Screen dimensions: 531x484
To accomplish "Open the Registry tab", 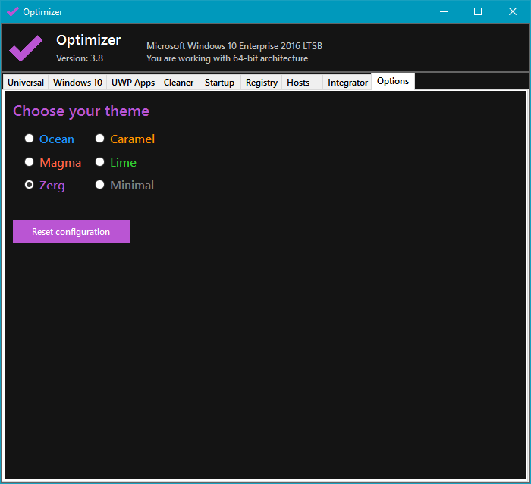I will (x=262, y=83).
